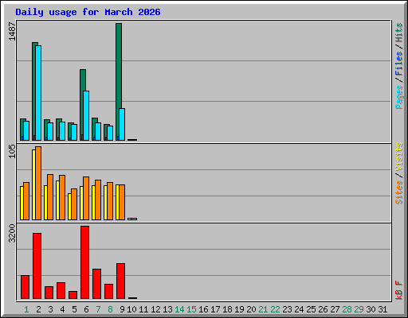This screenshot has width=408, height=318.
Task: Click the red KB bar for day 1
Action: [x=25, y=287]
